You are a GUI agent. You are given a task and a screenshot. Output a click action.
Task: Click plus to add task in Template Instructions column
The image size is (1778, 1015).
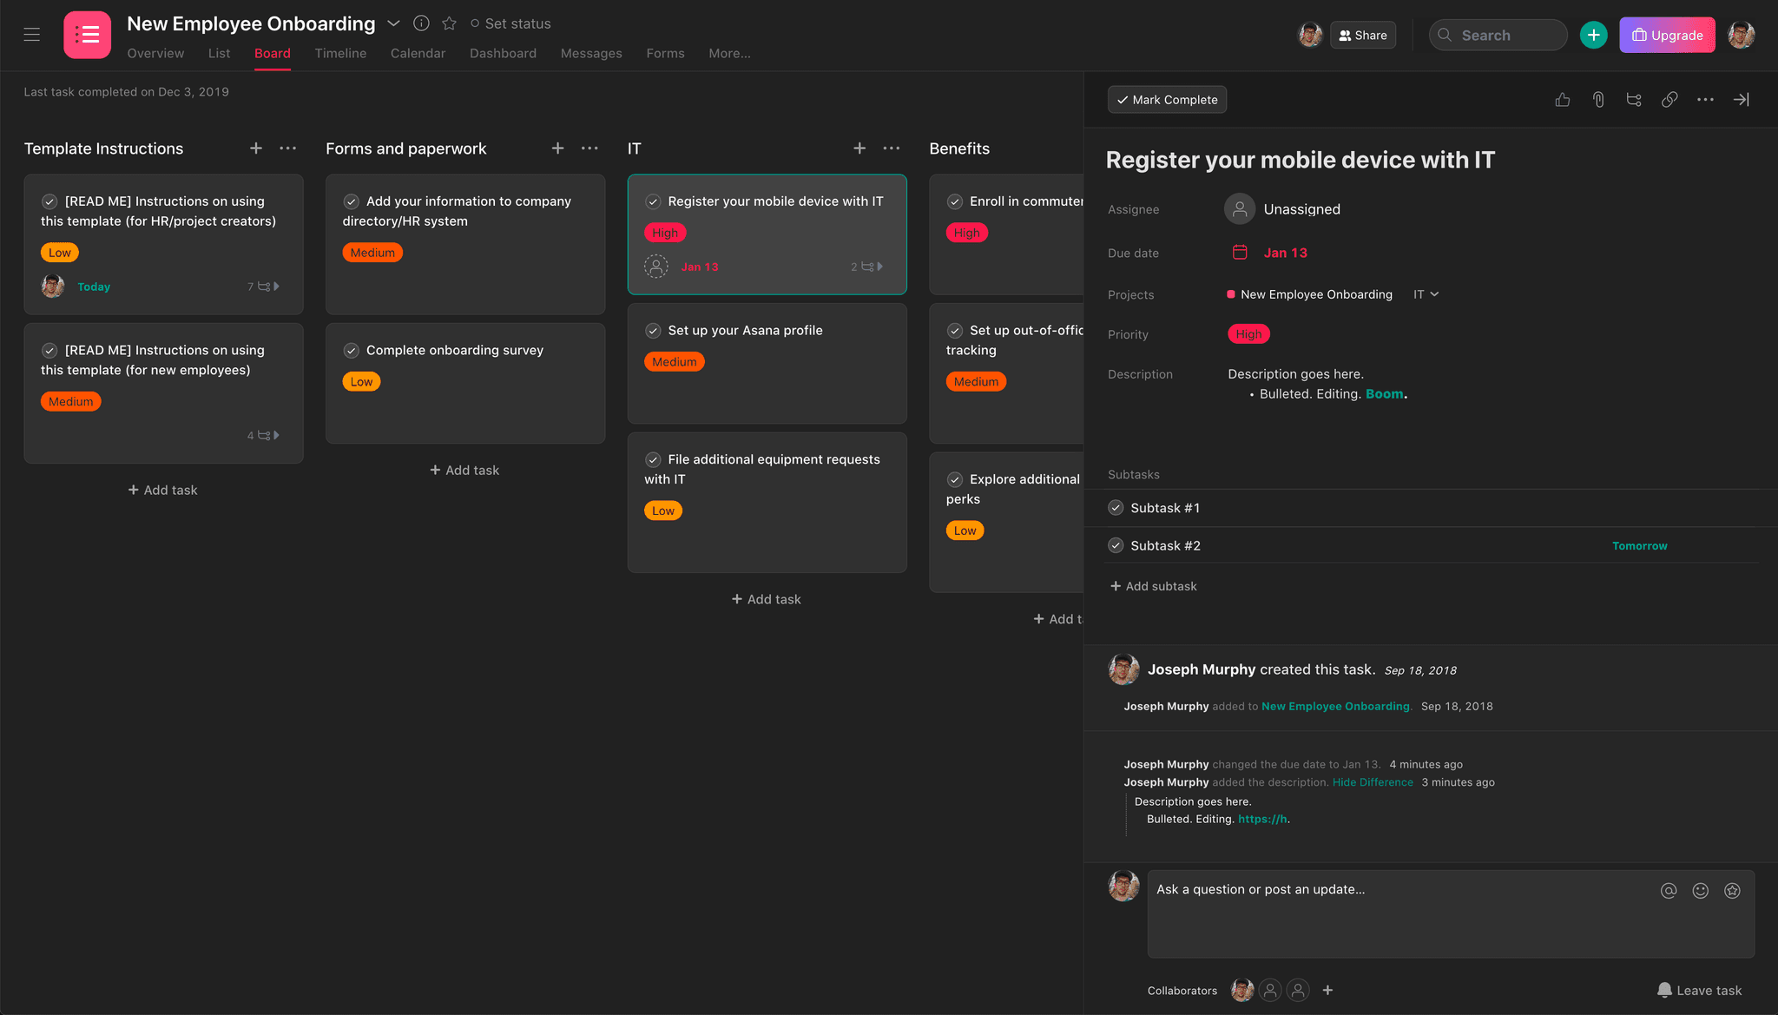(x=256, y=148)
